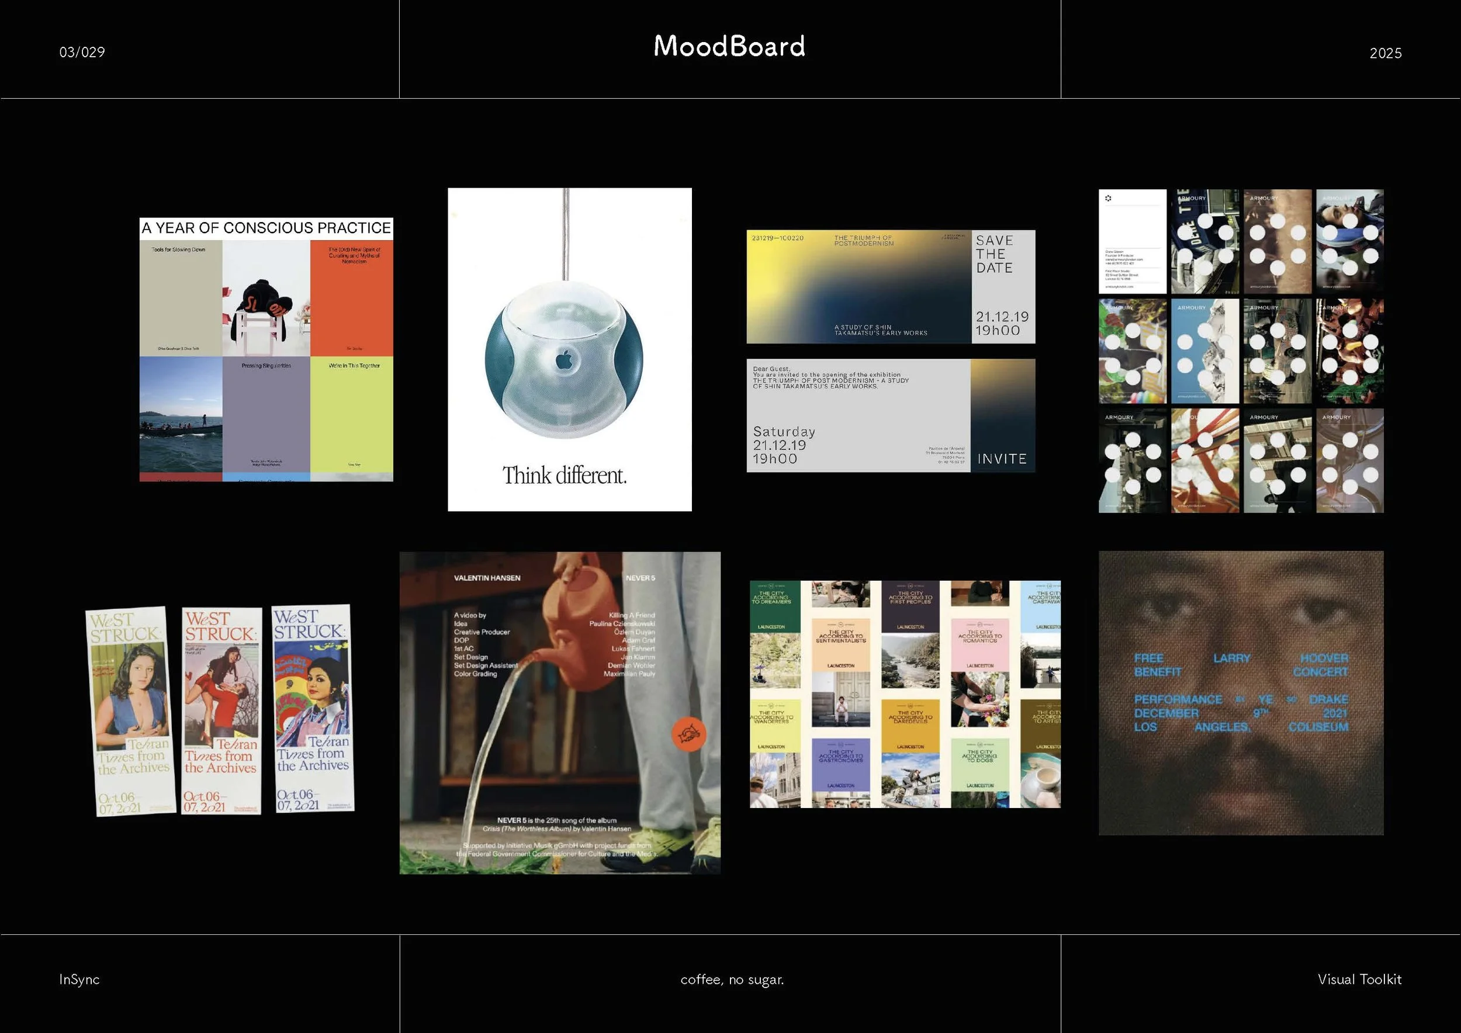Click the 'coffee, no sugar.' footer text

coord(732,980)
